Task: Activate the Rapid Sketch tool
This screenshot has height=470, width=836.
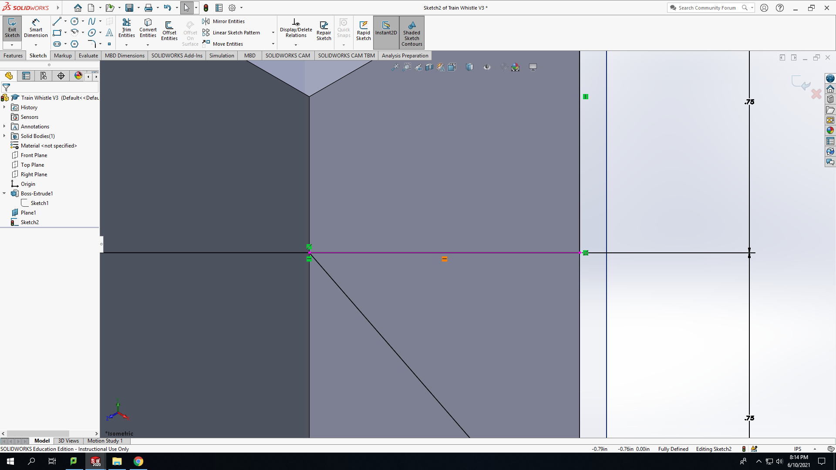Action: tap(363, 31)
